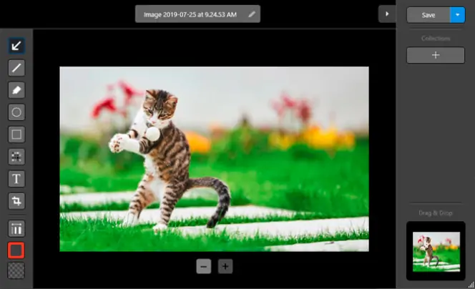The height and width of the screenshot is (289, 475).
Task: Click the Drag & Drop thumbnail preview
Action: (436, 251)
